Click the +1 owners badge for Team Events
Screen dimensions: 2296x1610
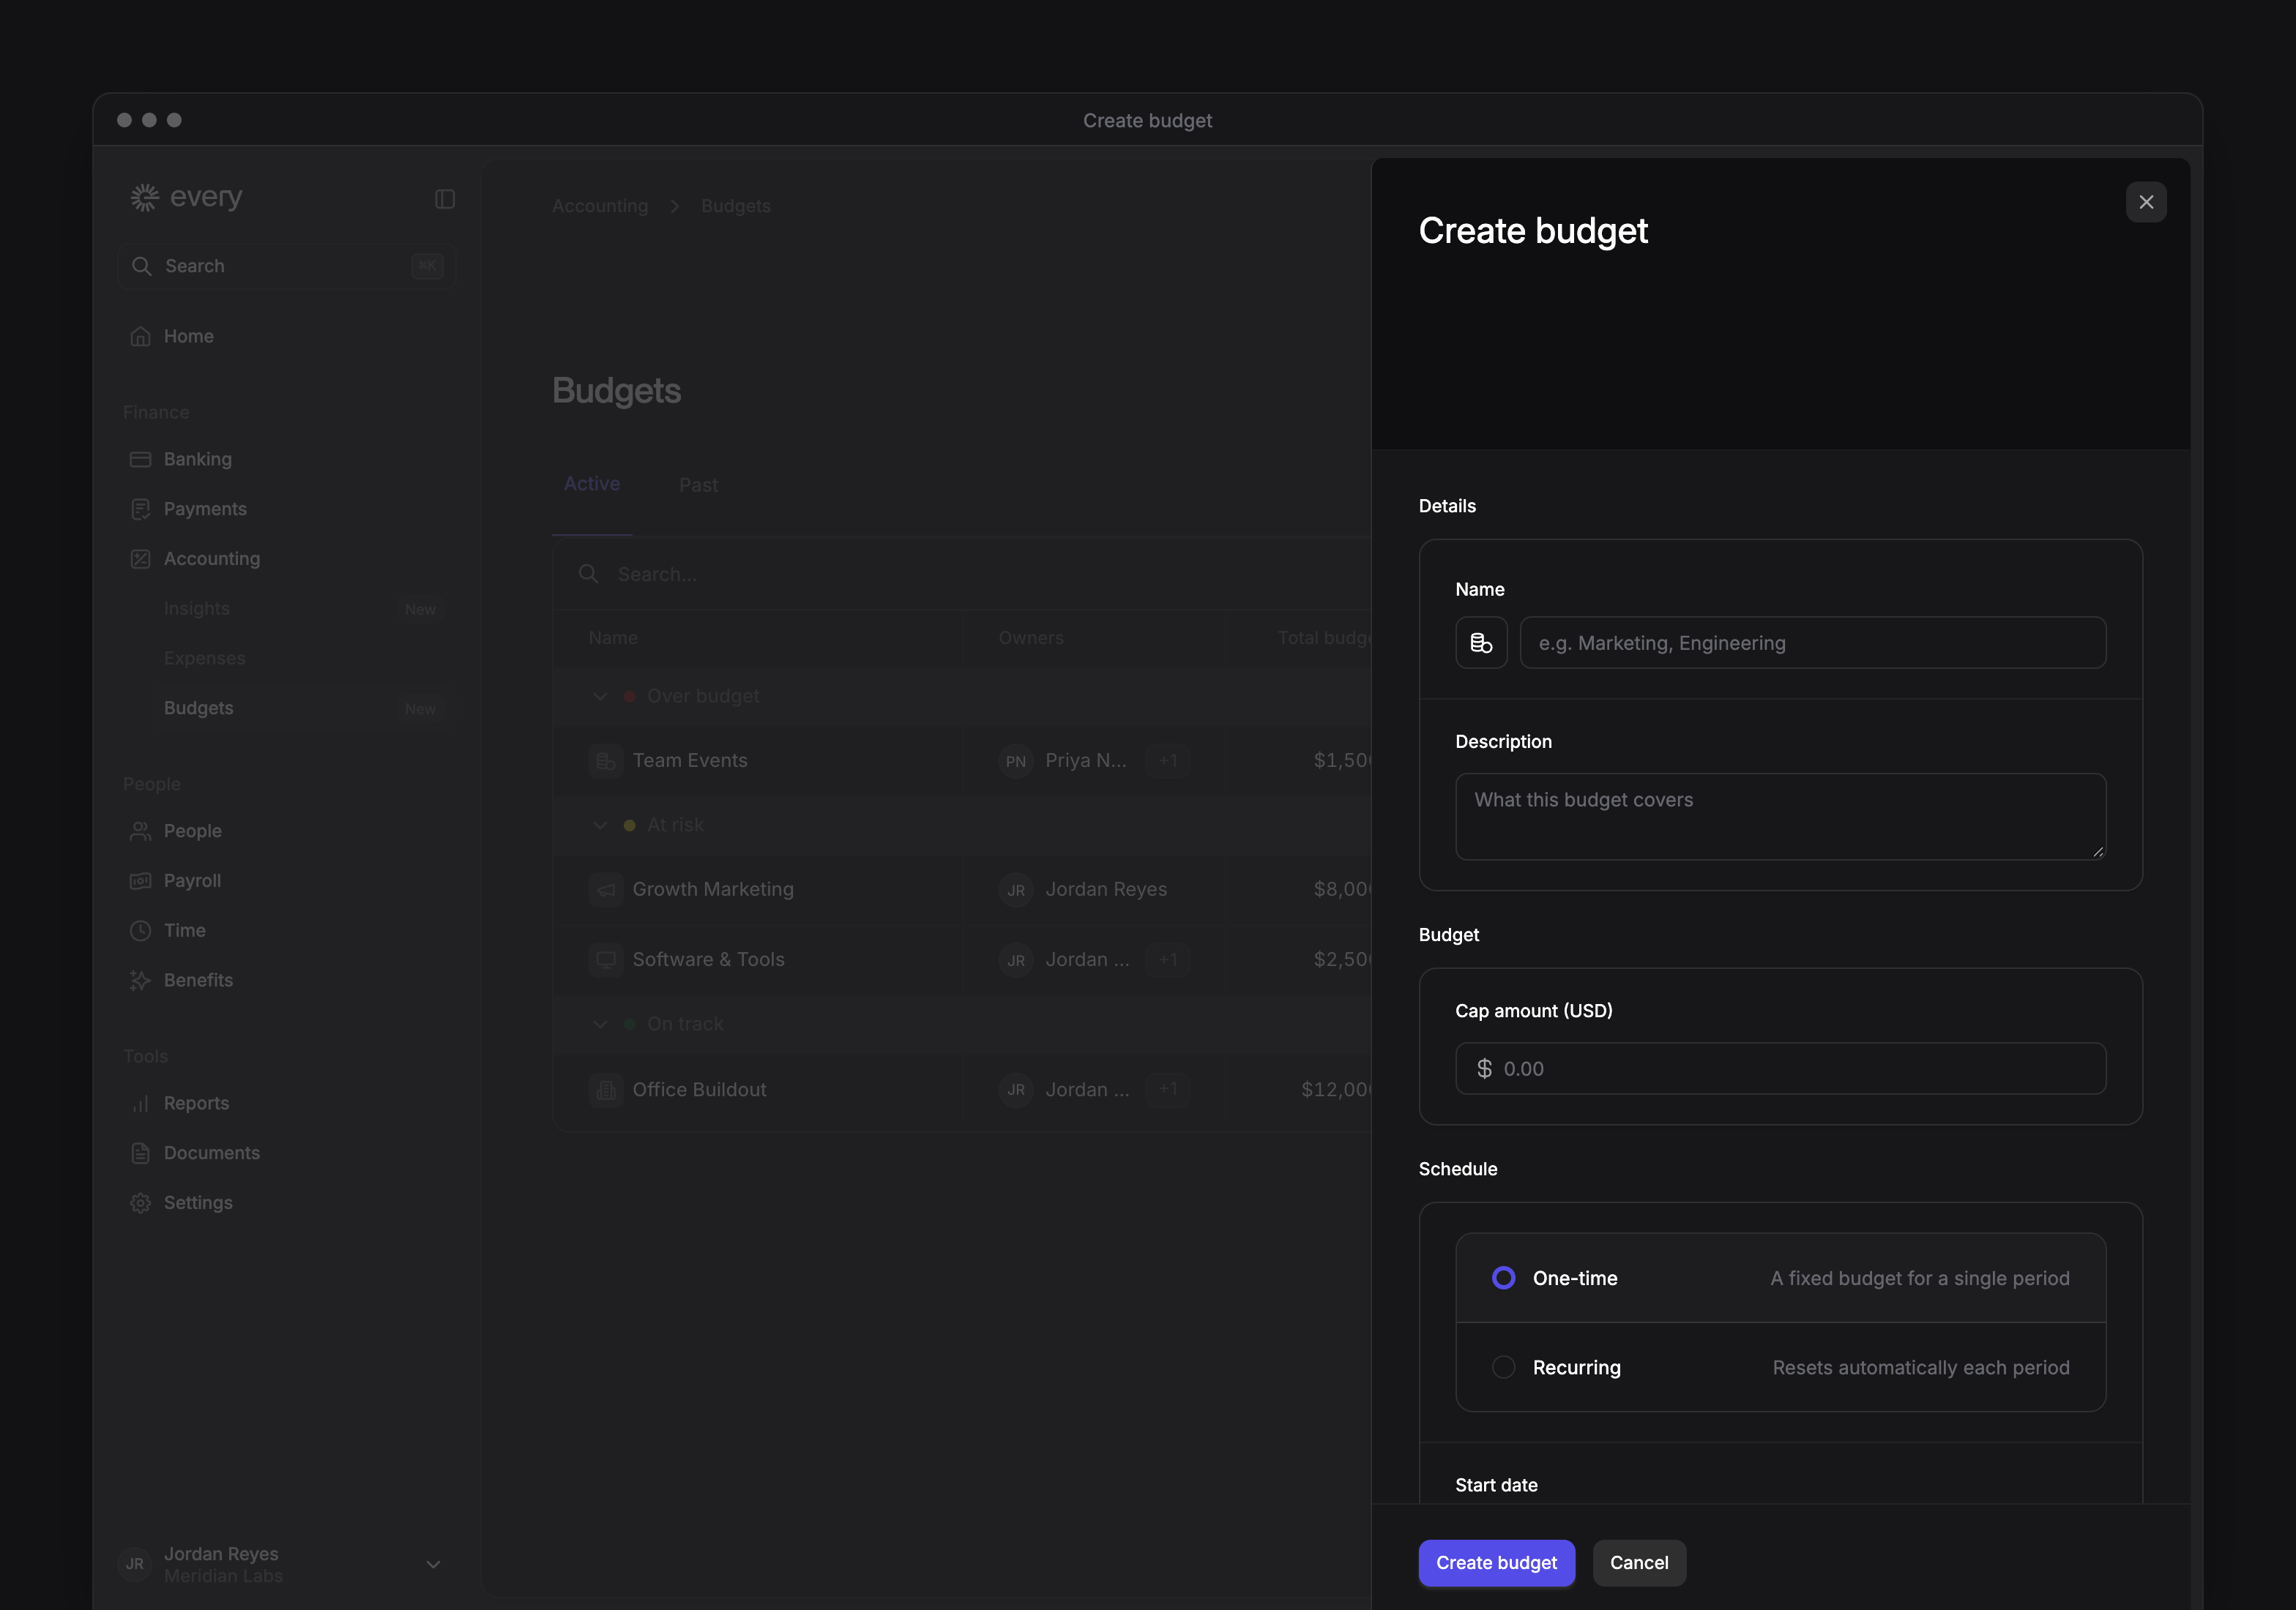coord(1167,760)
